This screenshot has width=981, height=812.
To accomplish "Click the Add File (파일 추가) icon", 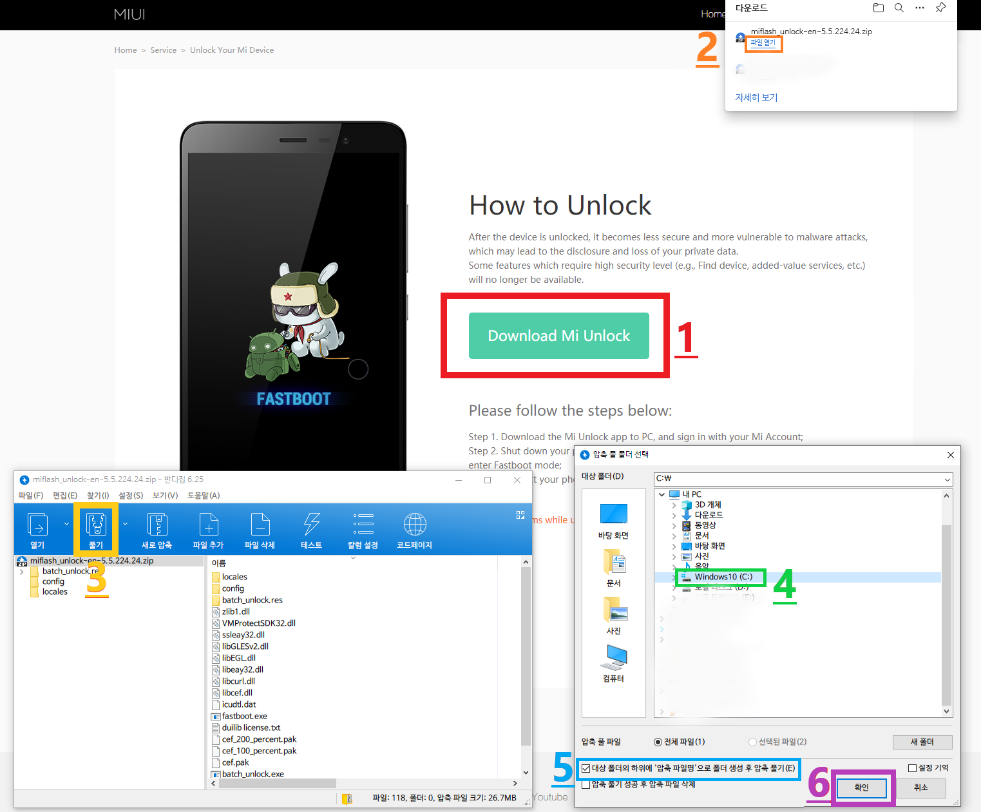I will [208, 525].
